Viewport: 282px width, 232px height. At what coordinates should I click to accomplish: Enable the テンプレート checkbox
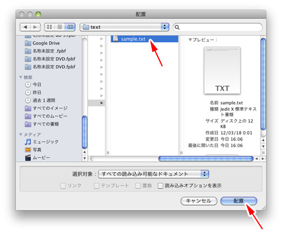96,186
